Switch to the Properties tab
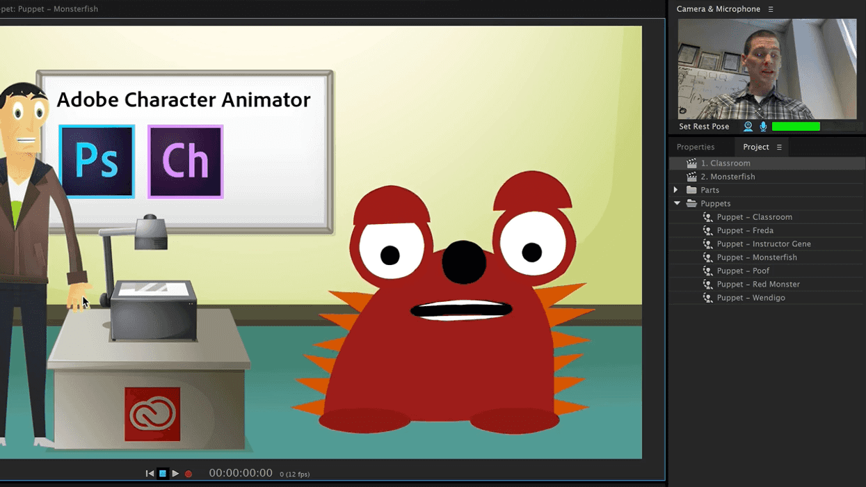Image resolution: width=866 pixels, height=487 pixels. point(696,147)
